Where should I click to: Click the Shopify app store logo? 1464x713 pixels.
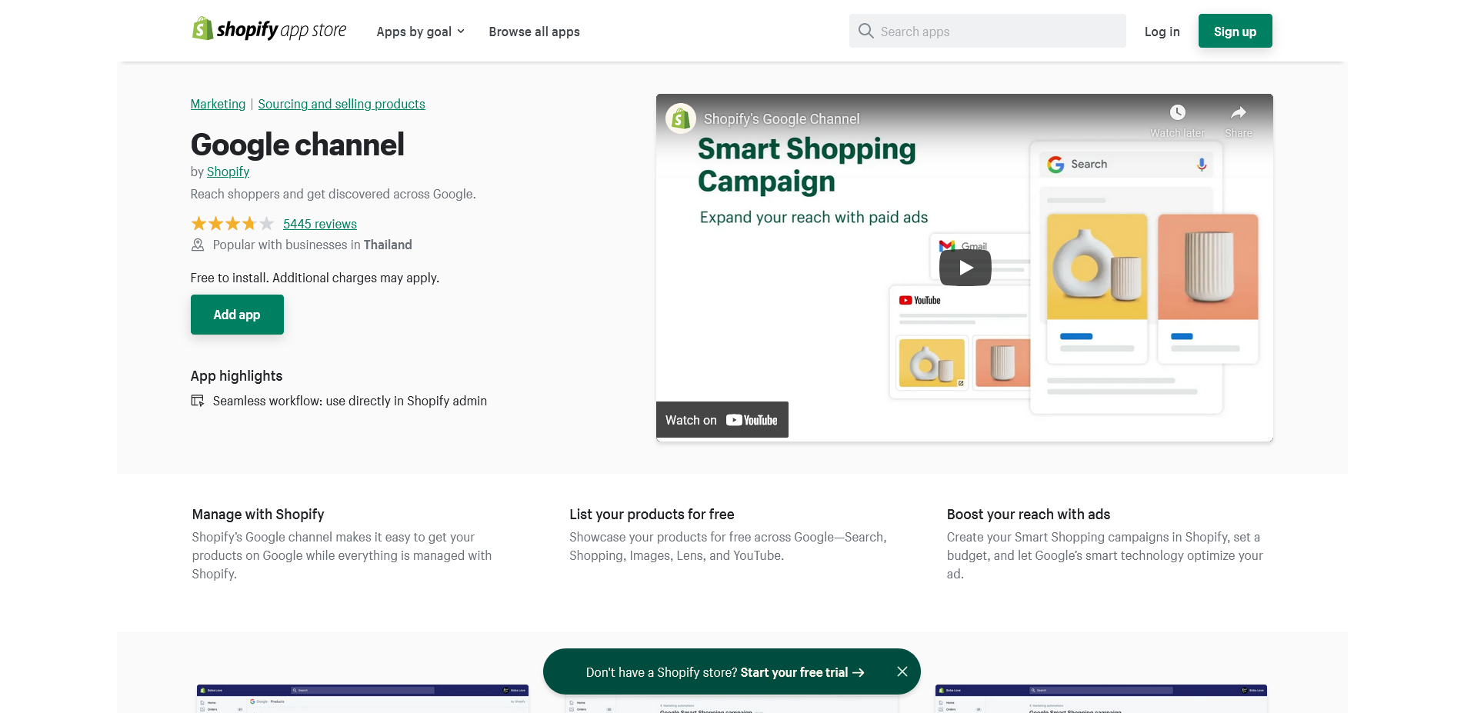pyautogui.click(x=268, y=30)
